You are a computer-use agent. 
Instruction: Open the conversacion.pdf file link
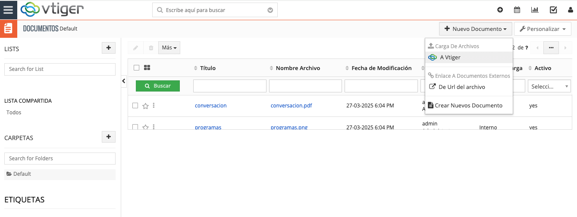pos(291,105)
